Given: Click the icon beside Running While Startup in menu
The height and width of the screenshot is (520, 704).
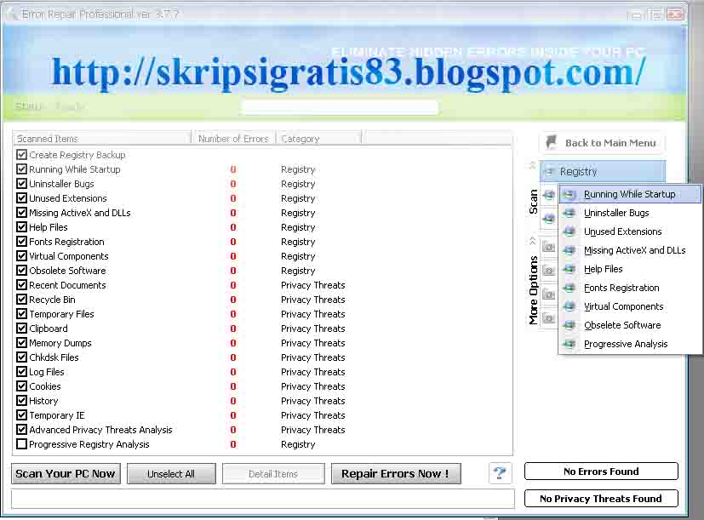Looking at the screenshot, I should 569,194.
